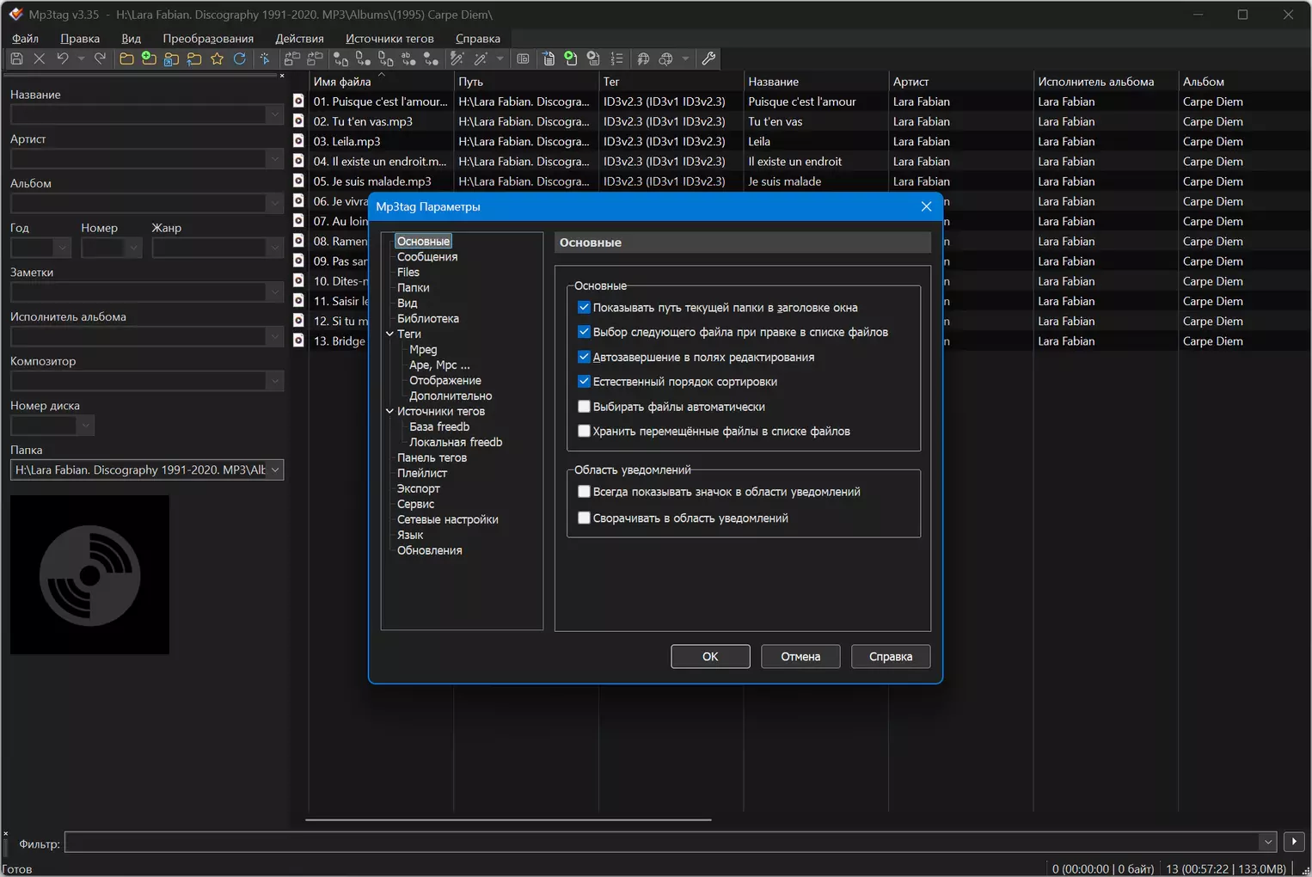The height and width of the screenshot is (877, 1312).
Task: Click the grey play-button playlist toolbar icon
Action: [x=593, y=58]
